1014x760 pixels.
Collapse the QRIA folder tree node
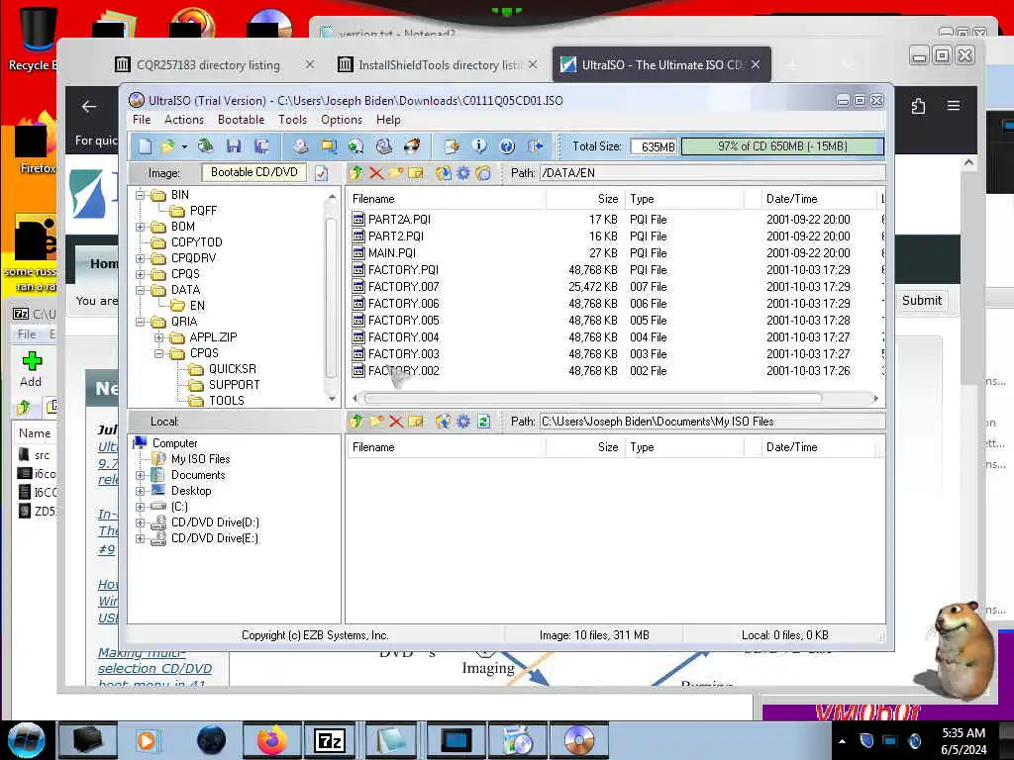pos(141,322)
